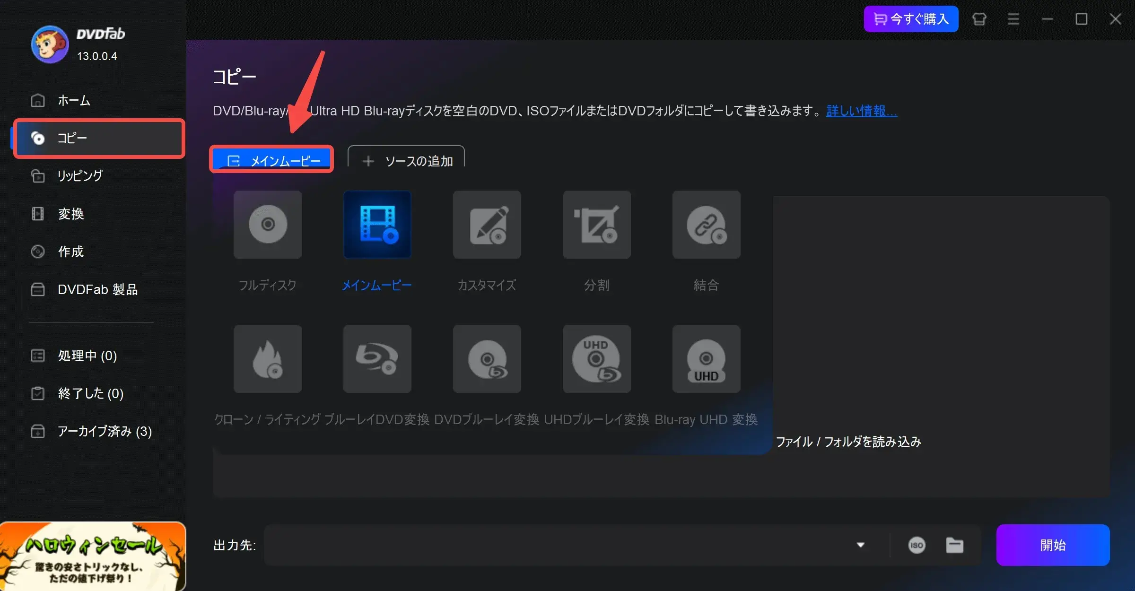Click version number 13.0.0.4

[97, 56]
